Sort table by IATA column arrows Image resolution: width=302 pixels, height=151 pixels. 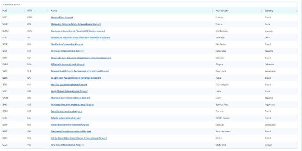[x=48, y=11]
